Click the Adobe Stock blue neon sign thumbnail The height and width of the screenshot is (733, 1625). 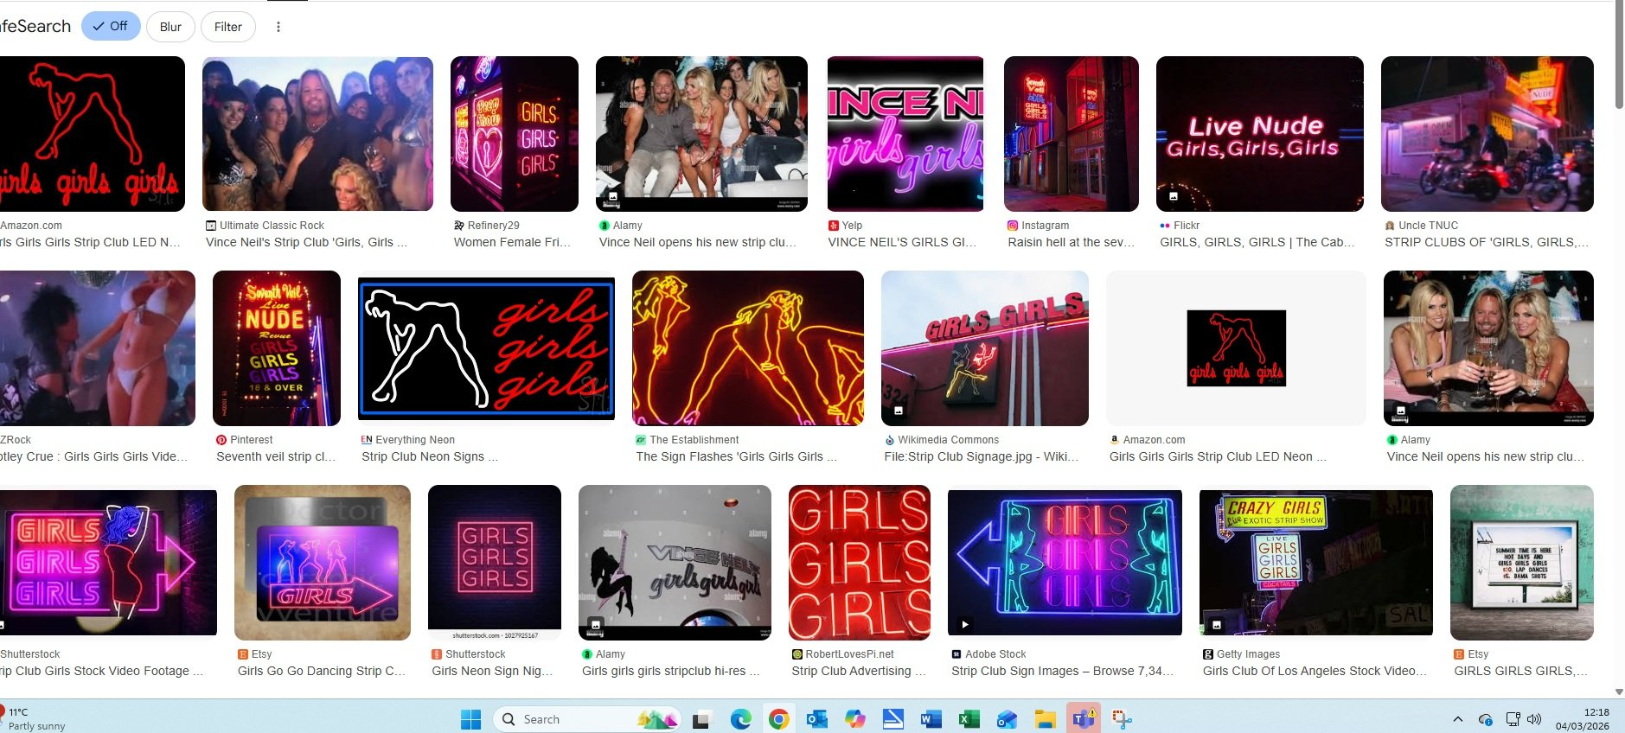click(1065, 562)
